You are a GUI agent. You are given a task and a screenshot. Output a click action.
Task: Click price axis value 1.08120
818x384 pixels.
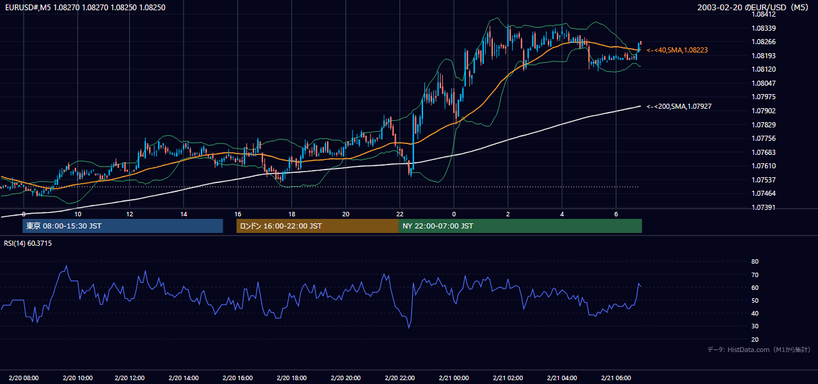click(763, 69)
